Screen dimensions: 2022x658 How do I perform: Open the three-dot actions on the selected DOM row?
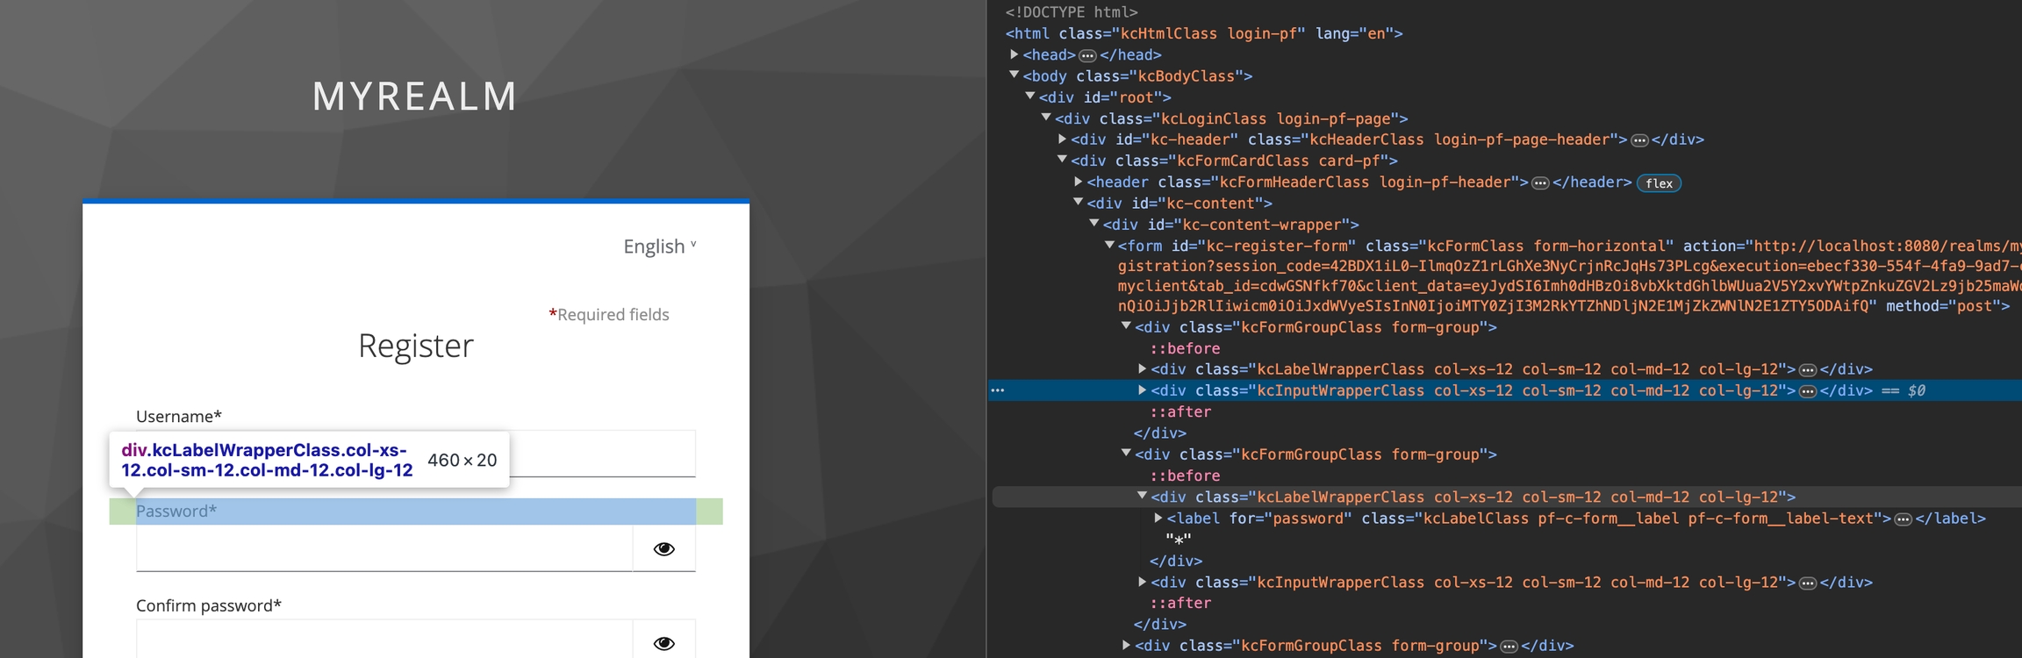998,391
